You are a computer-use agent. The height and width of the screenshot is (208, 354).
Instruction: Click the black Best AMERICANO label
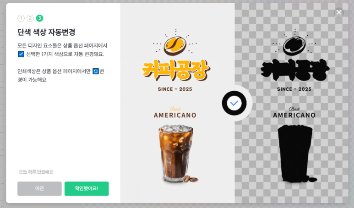coord(294,113)
